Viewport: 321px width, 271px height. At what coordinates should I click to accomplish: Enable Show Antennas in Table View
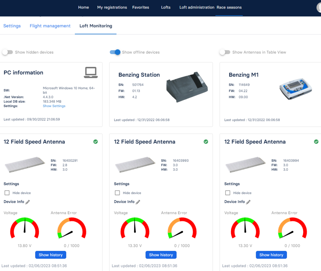pyautogui.click(x=225, y=52)
